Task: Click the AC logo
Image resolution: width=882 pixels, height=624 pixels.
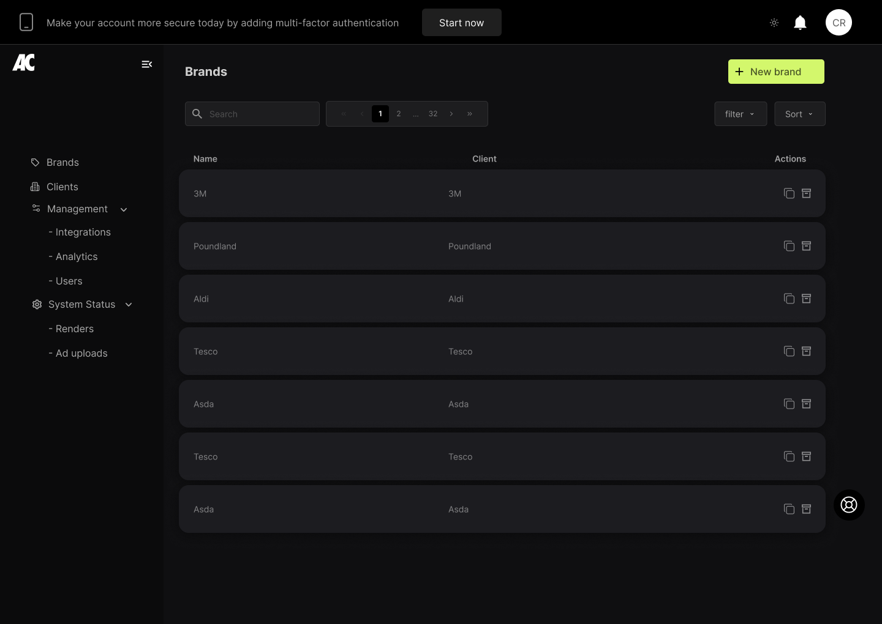Action: 24,62
